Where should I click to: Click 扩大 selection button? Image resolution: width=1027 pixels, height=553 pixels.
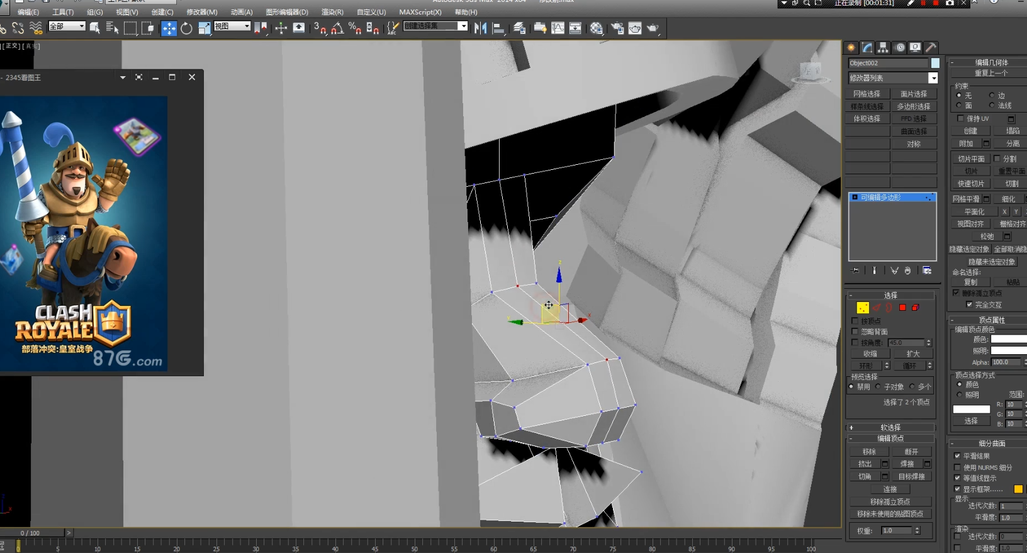click(x=913, y=354)
